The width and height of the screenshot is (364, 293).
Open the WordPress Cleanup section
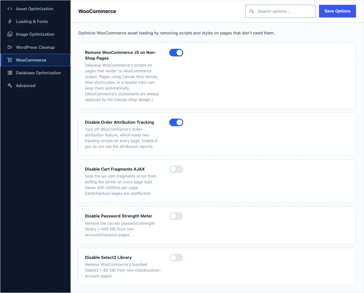pyautogui.click(x=35, y=47)
